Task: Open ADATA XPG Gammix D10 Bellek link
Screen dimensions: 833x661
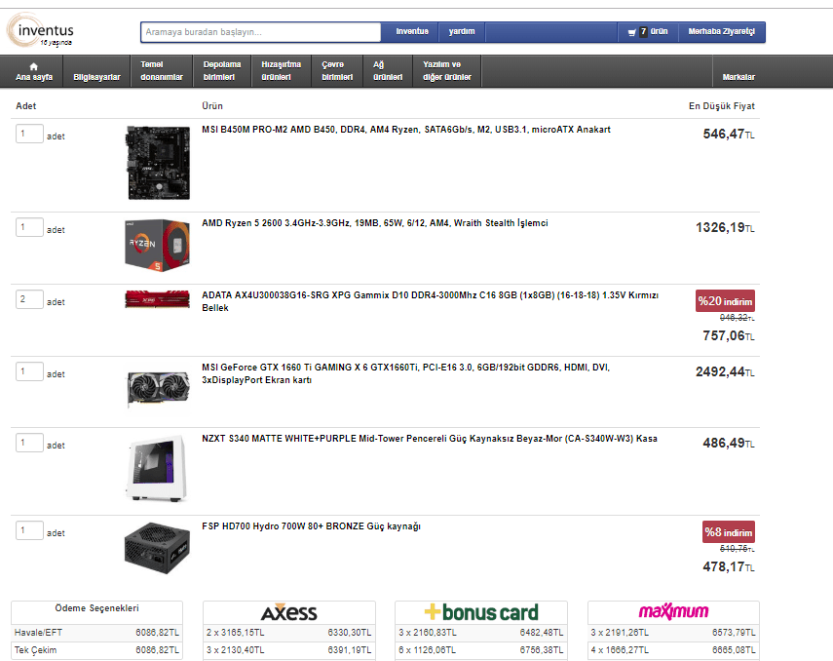Action: tap(430, 301)
